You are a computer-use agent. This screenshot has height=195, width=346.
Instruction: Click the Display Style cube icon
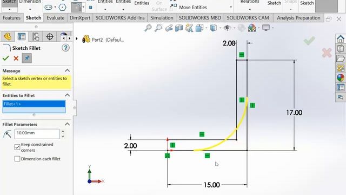(213, 28)
